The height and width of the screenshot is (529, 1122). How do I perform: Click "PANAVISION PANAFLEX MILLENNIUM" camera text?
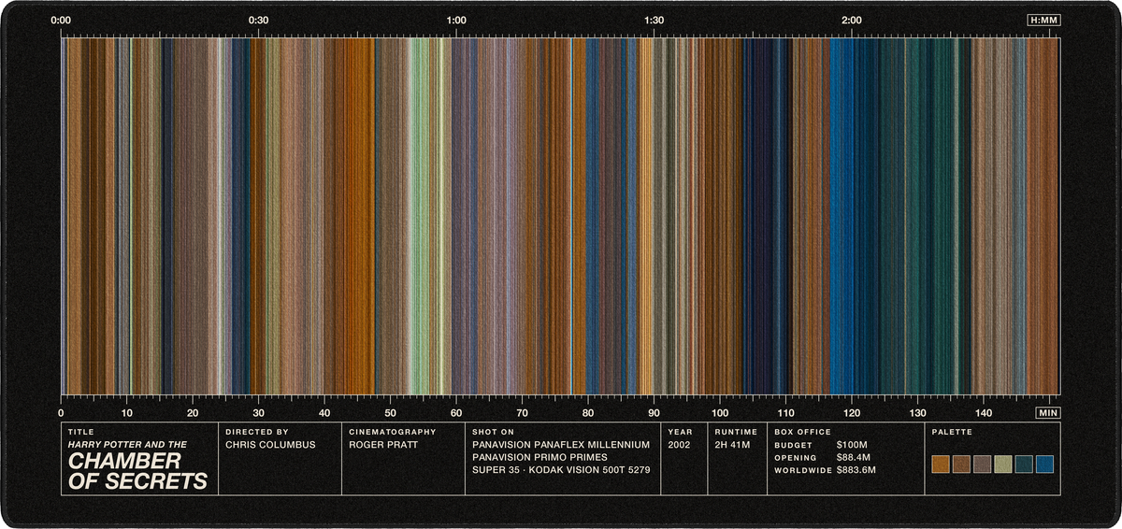(x=561, y=445)
